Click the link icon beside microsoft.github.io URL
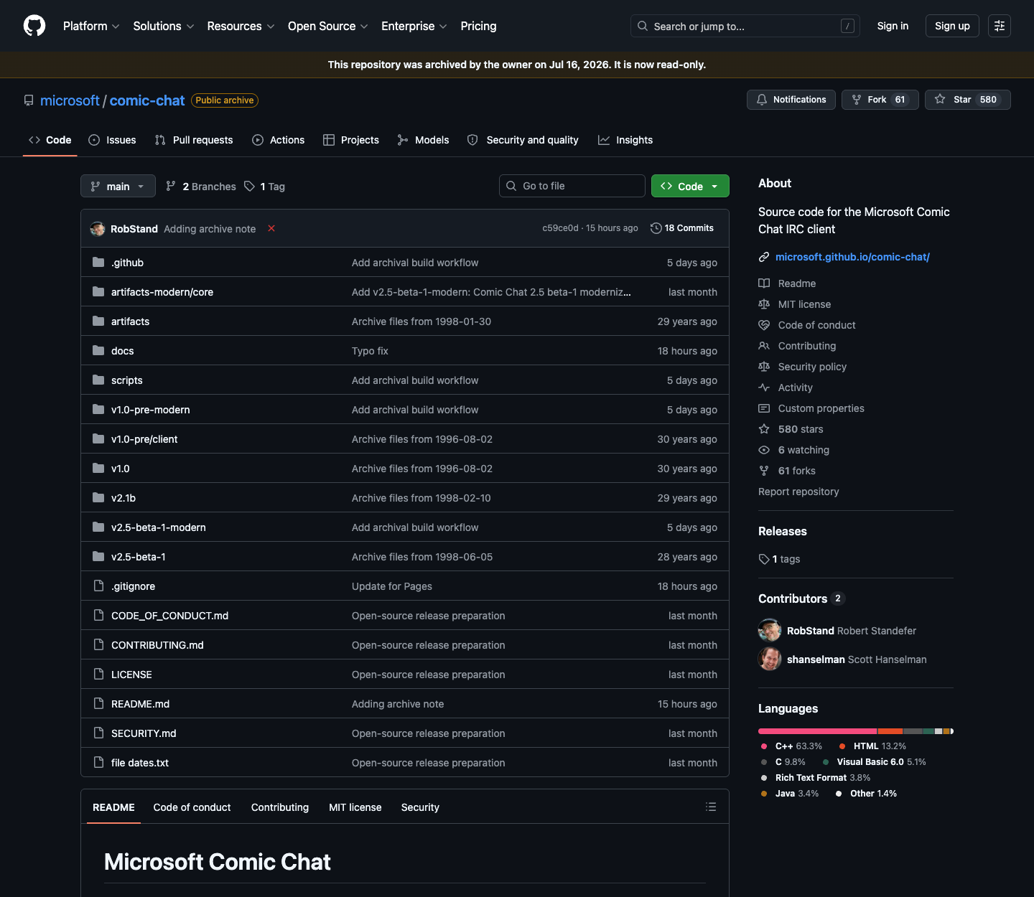The height and width of the screenshot is (897, 1034). [764, 257]
